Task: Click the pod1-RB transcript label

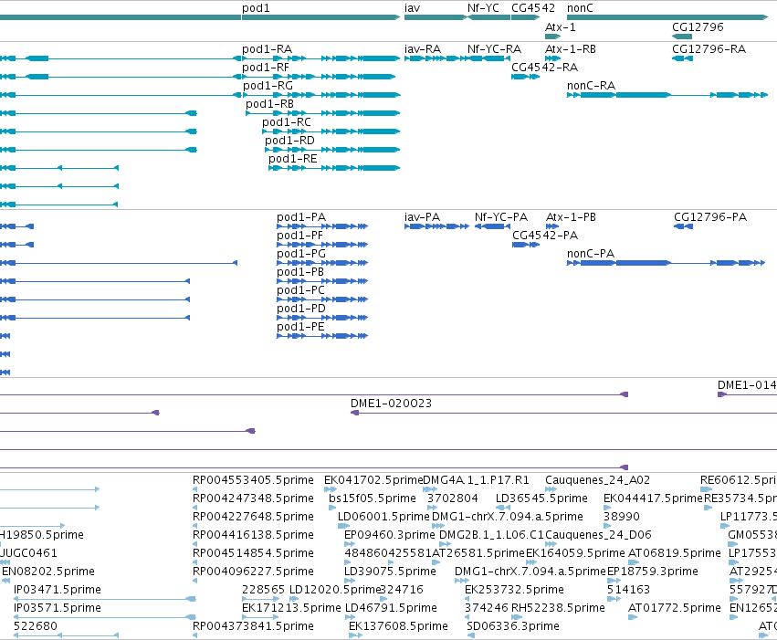Action: click(x=270, y=104)
